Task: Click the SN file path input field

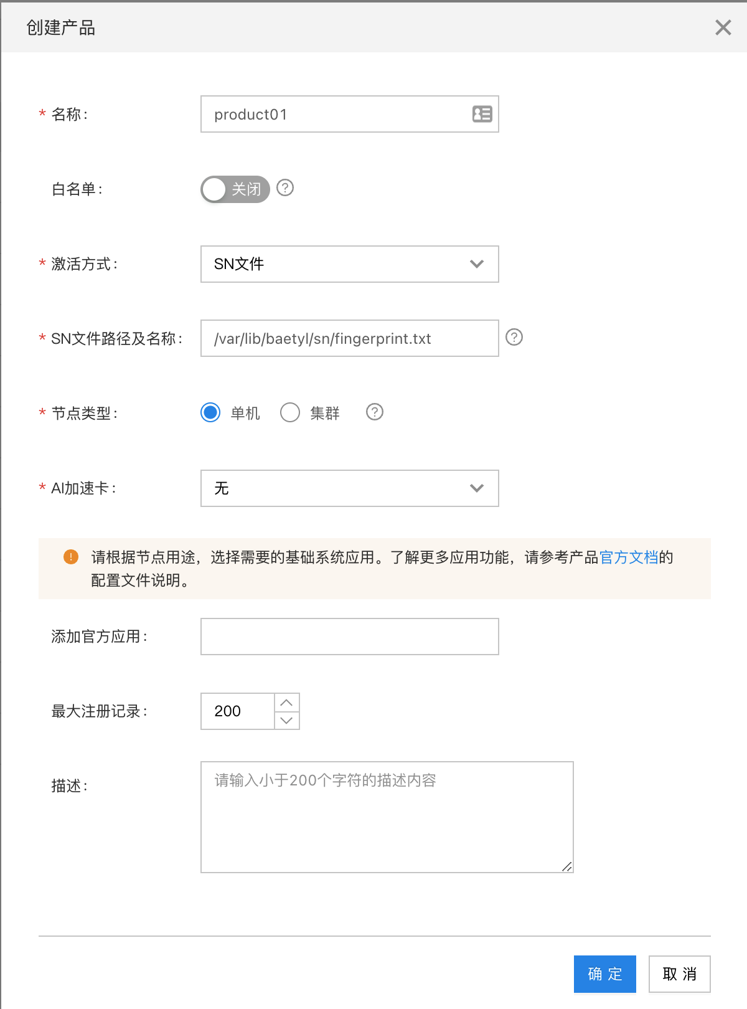Action: point(350,338)
